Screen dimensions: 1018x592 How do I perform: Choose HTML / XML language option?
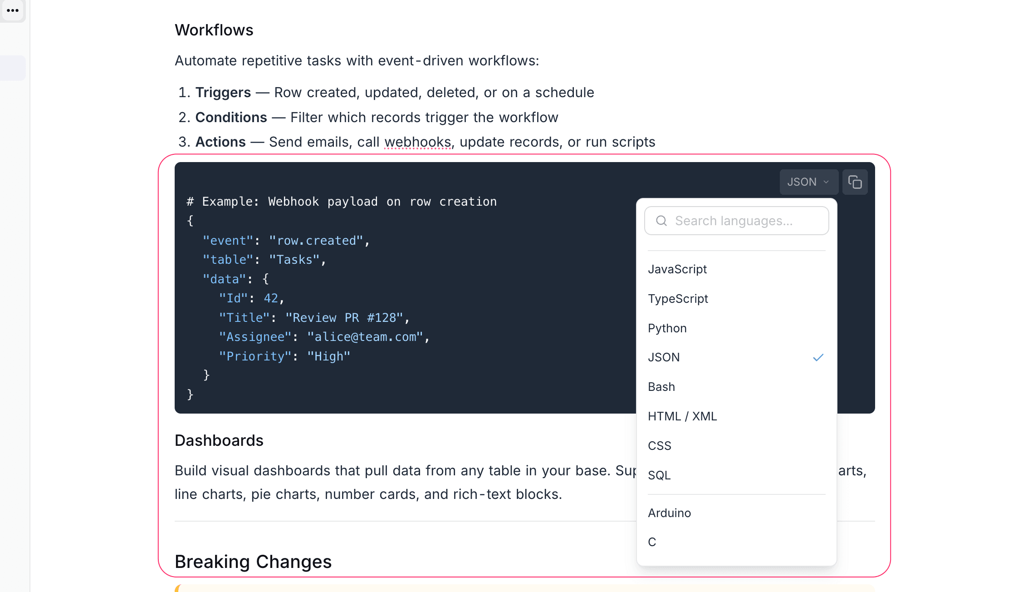[x=682, y=416]
